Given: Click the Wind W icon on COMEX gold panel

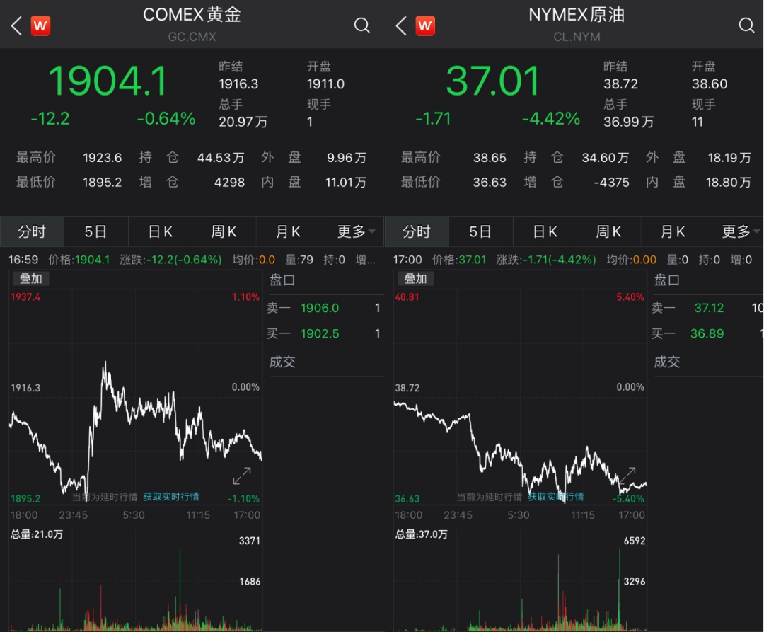Looking at the screenshot, I should tap(40, 25).
